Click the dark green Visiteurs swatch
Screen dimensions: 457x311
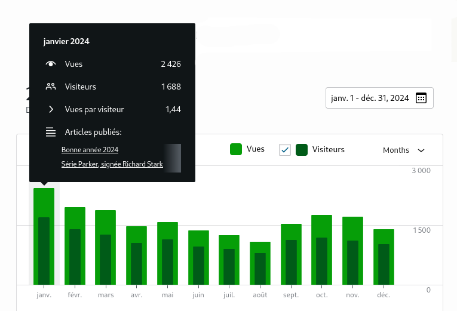(x=302, y=150)
